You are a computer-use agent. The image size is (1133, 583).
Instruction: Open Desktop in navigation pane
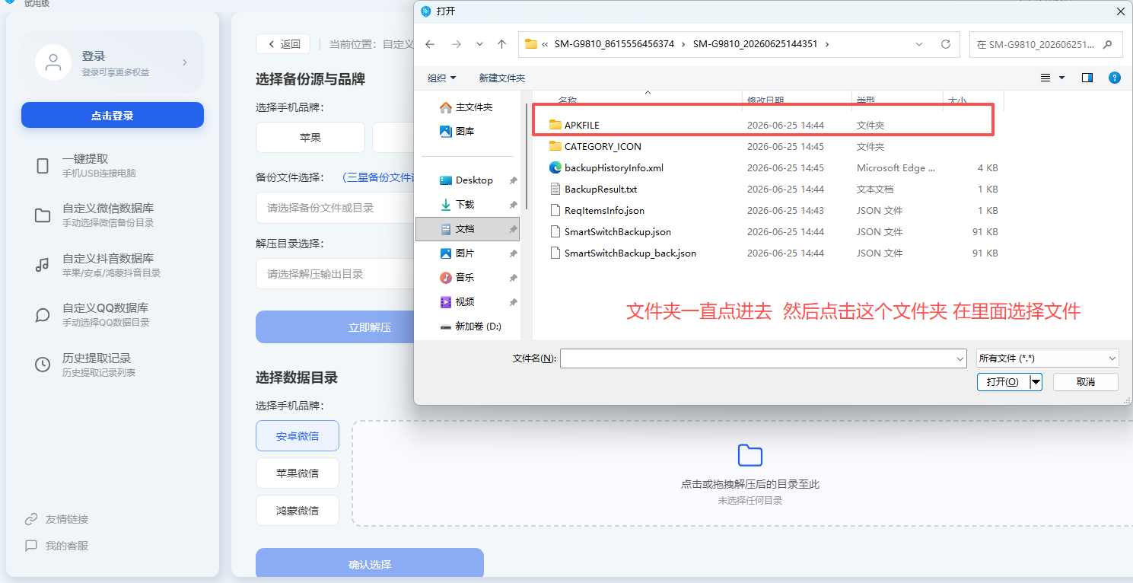coord(468,180)
